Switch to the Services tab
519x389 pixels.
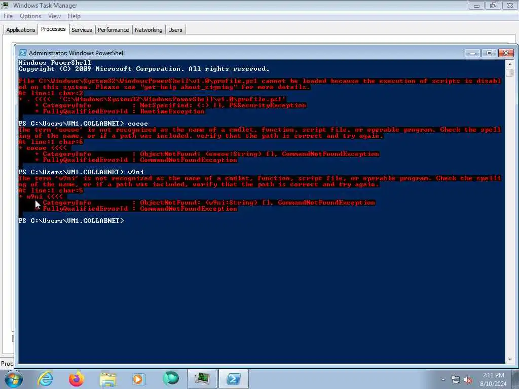(x=82, y=30)
